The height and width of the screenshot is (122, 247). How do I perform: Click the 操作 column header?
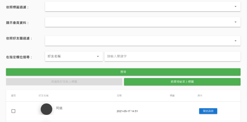200,96
